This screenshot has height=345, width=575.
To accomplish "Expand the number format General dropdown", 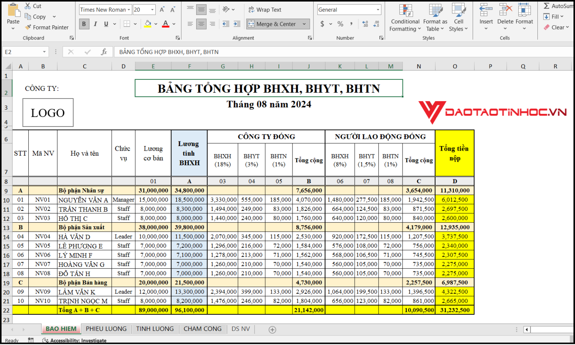I will click(x=378, y=10).
